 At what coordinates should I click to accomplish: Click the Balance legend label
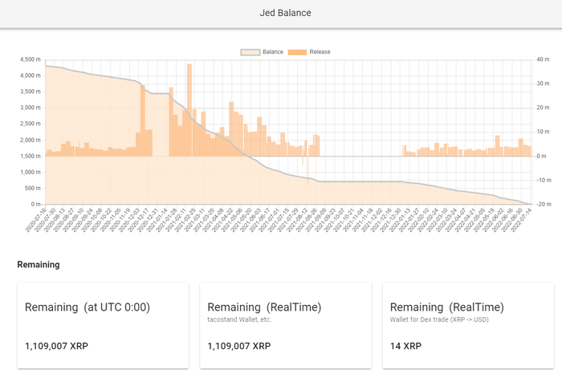[273, 52]
